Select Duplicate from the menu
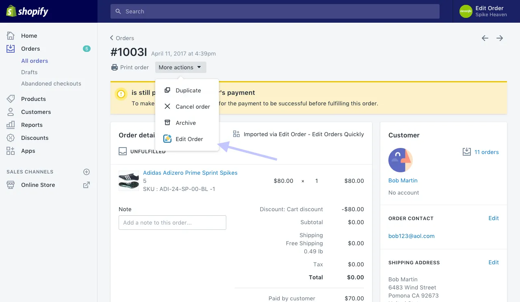 pos(187,90)
